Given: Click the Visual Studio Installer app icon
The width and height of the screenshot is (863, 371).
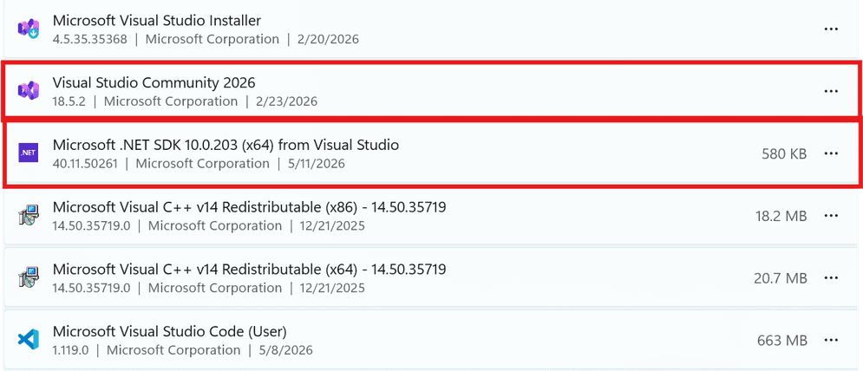Looking at the screenshot, I should tap(28, 29).
